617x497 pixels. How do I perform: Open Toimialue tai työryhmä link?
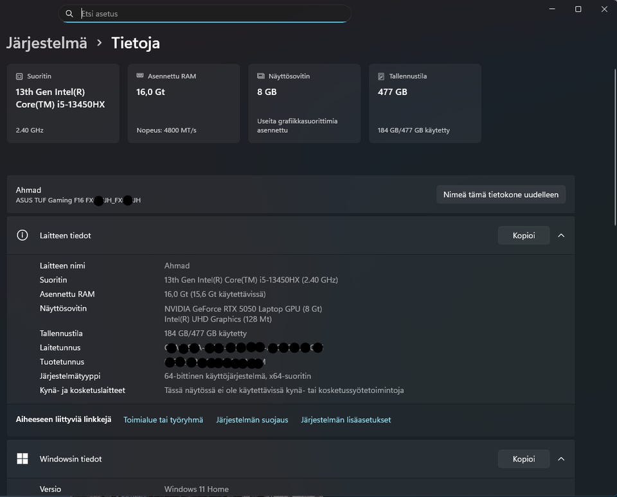tap(163, 420)
